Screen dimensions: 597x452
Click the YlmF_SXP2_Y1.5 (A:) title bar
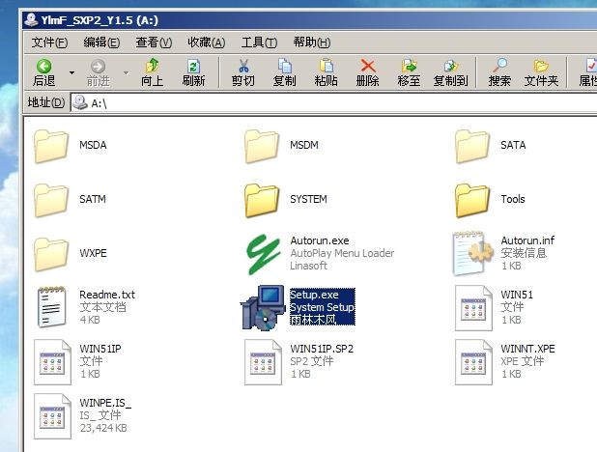[x=309, y=20]
